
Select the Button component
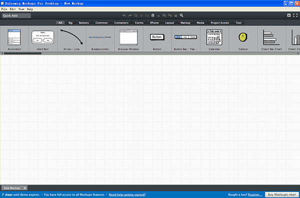(x=157, y=39)
